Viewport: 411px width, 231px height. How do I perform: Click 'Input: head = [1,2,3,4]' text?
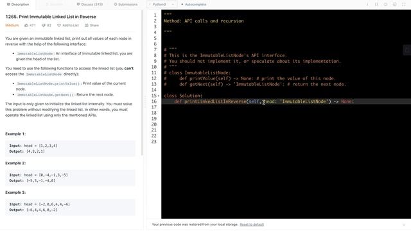coord(33,146)
